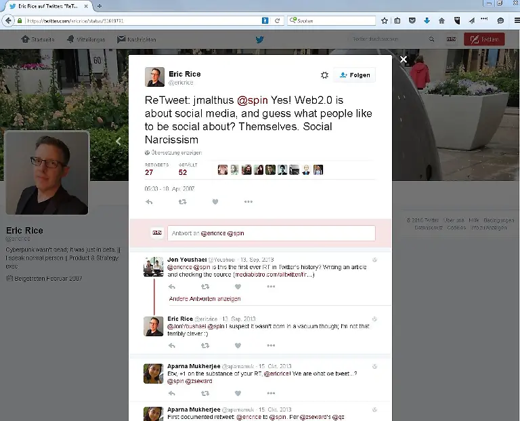
Task: Like the main tweet with the heart icon
Action: point(215,201)
